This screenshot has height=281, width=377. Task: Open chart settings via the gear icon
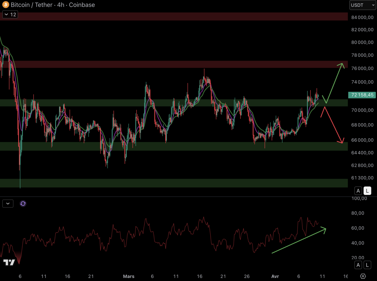click(363, 276)
